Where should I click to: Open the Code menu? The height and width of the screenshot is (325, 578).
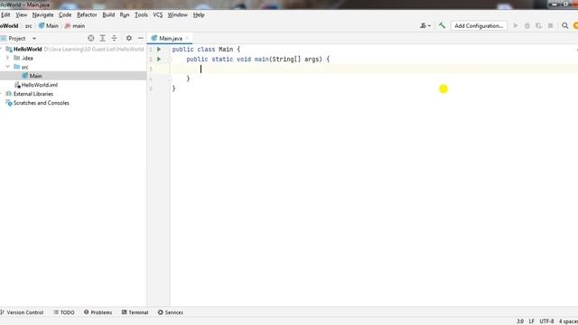click(65, 14)
